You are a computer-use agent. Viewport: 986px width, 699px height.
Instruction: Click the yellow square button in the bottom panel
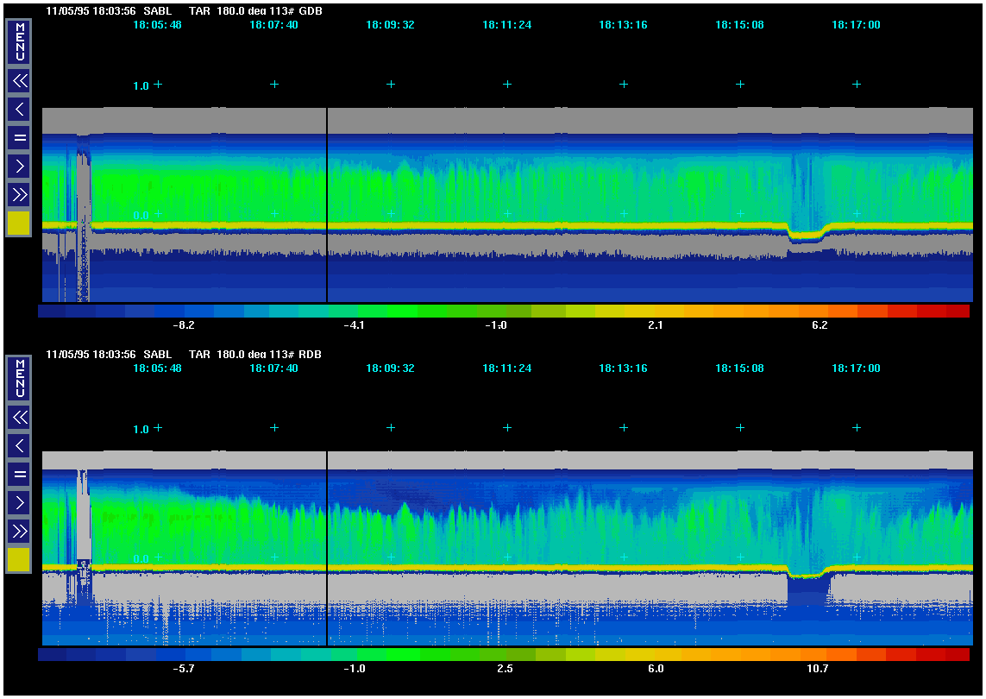[19, 560]
